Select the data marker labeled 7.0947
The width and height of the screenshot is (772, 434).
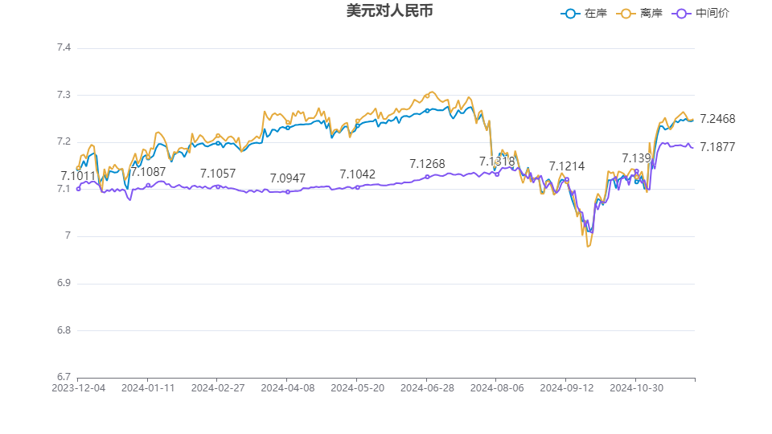coord(288,191)
